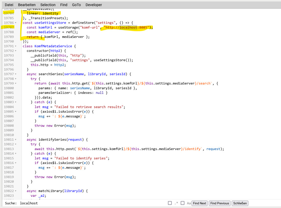Open the GoTo menu

click(76, 5)
